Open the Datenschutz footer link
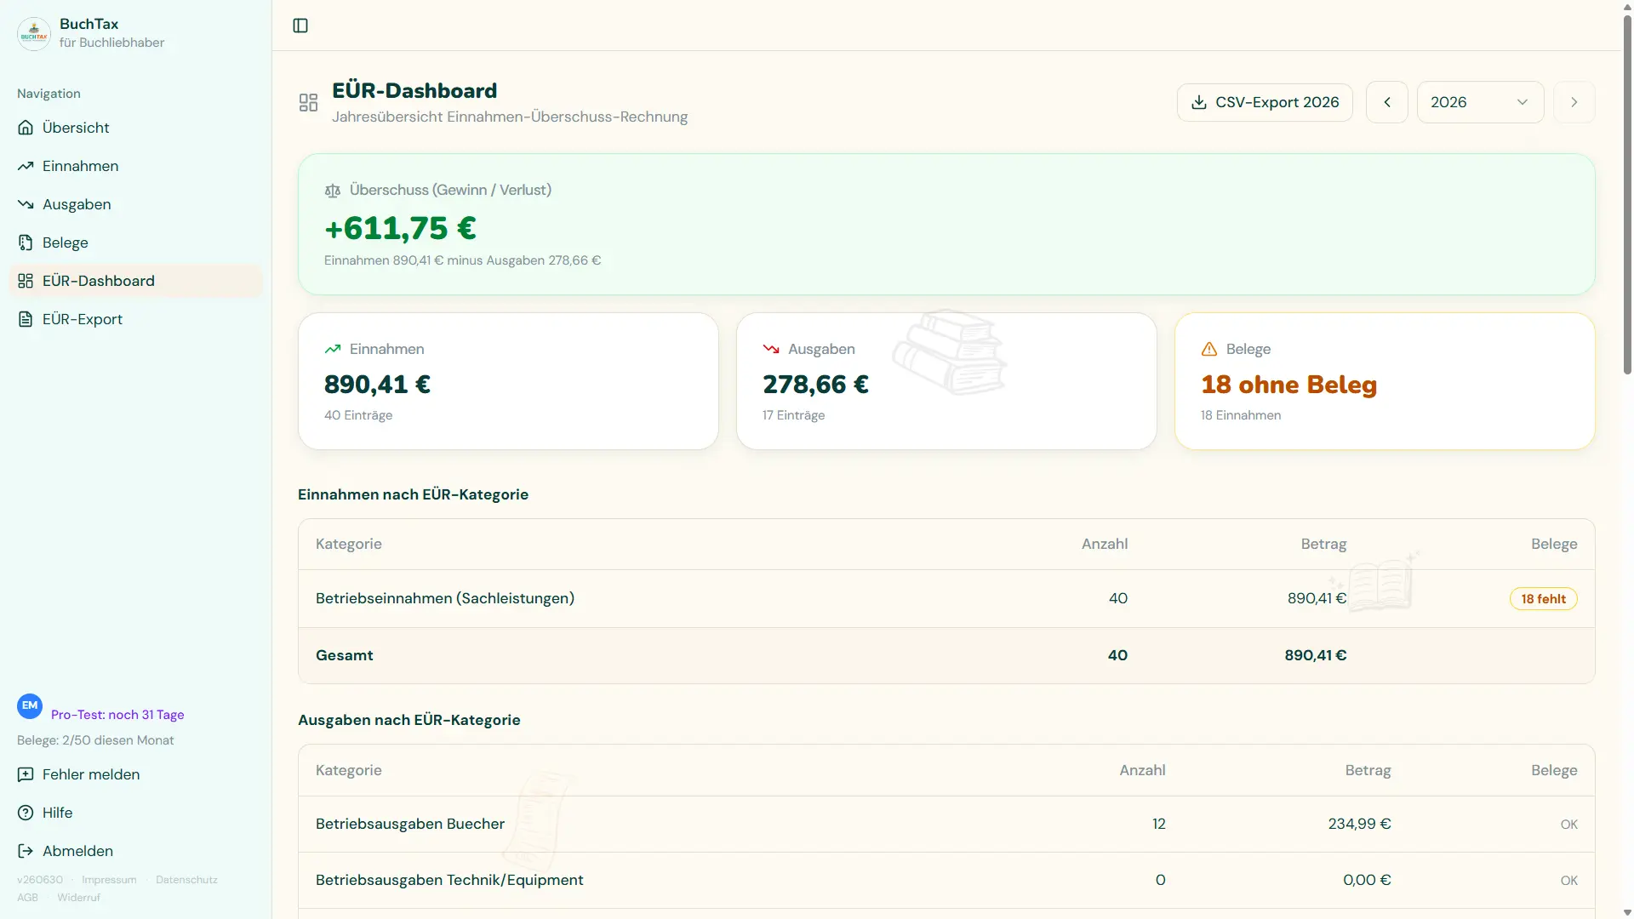This screenshot has height=919, width=1634. (186, 880)
